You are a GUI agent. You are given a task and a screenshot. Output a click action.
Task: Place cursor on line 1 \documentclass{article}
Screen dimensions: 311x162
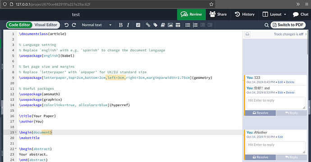click(x=42, y=34)
